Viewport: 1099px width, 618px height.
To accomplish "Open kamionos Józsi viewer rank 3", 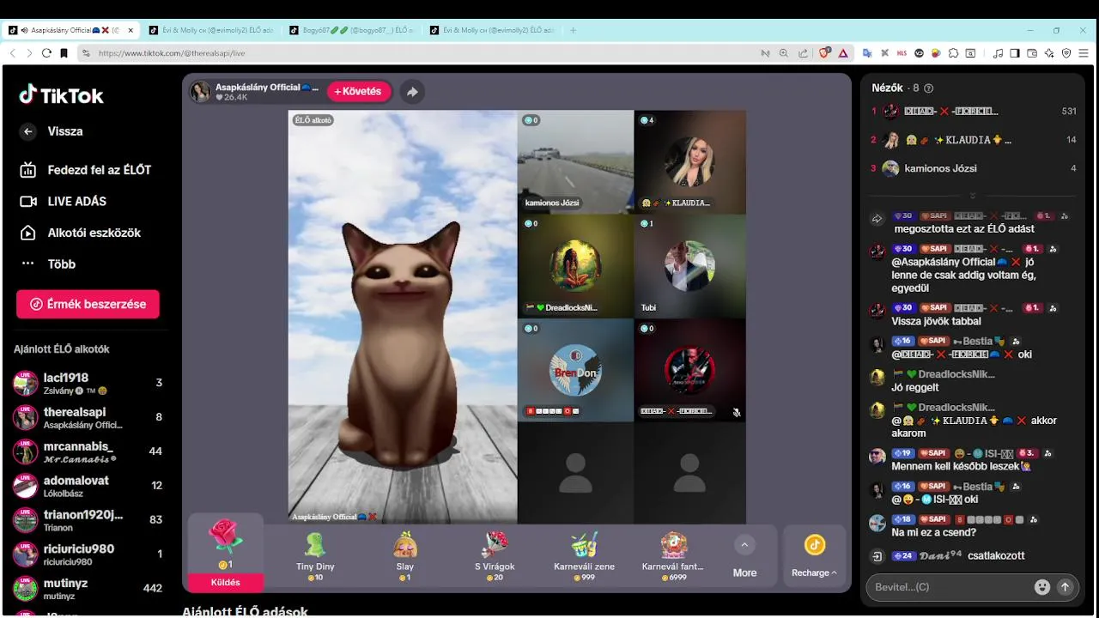I will [973, 168].
